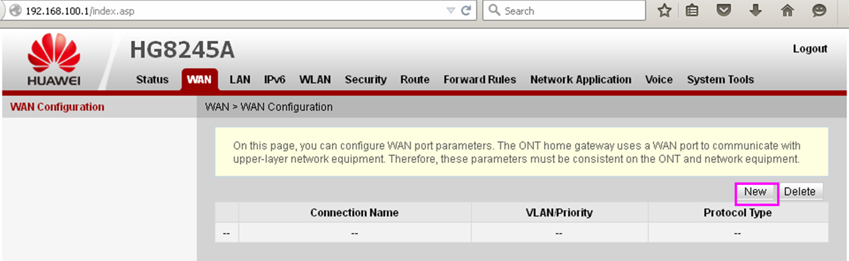This screenshot has width=849, height=261.
Task: Reload the page with refresh icon
Action: click(x=466, y=11)
